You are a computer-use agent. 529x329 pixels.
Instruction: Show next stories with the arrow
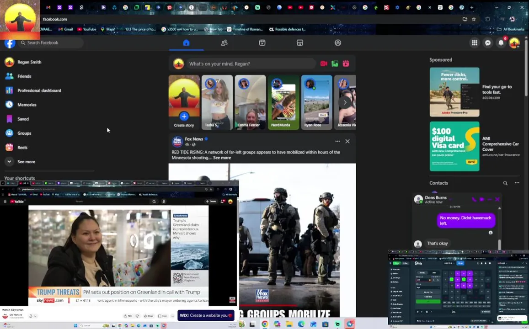[345, 102]
